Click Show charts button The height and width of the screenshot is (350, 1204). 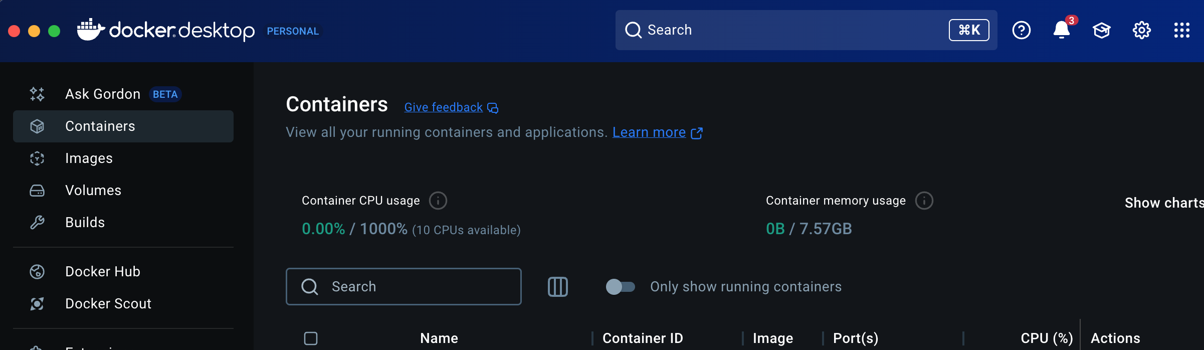point(1164,203)
